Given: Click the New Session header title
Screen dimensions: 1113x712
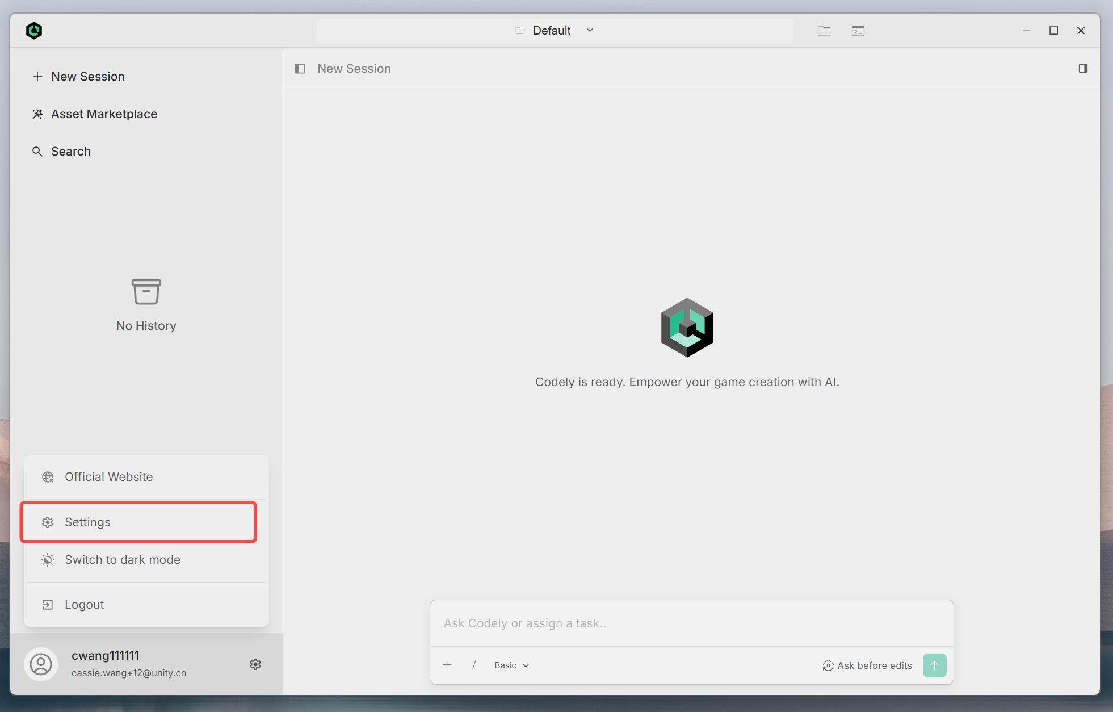Looking at the screenshot, I should pyautogui.click(x=354, y=69).
